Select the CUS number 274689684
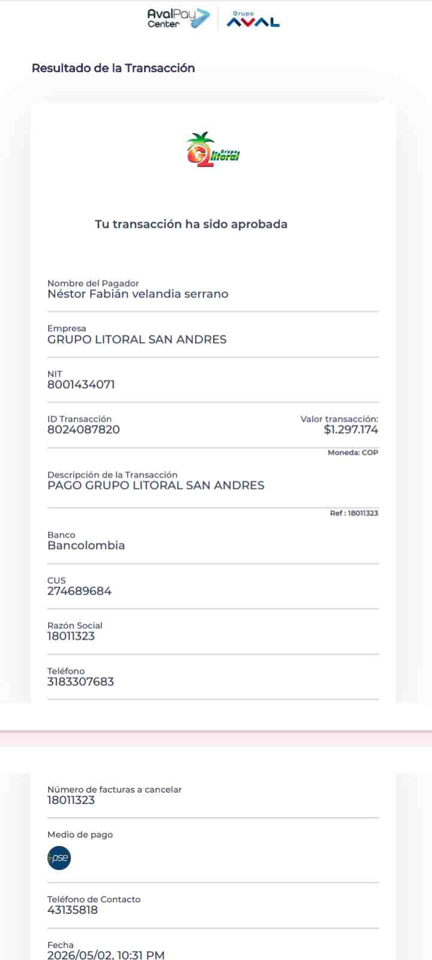Viewport: 432px width, 960px height. click(x=79, y=591)
